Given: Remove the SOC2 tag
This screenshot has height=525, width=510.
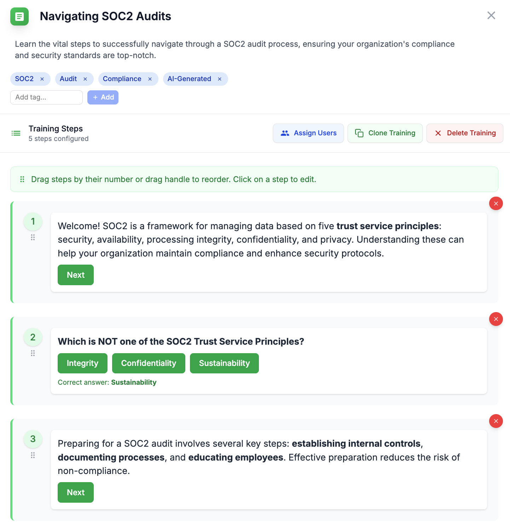Looking at the screenshot, I should click(42, 79).
